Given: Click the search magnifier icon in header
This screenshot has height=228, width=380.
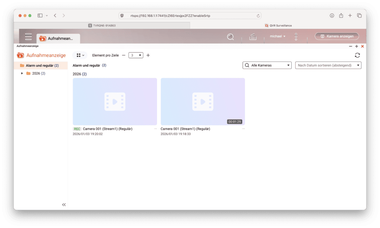Looking at the screenshot, I should click(230, 37).
